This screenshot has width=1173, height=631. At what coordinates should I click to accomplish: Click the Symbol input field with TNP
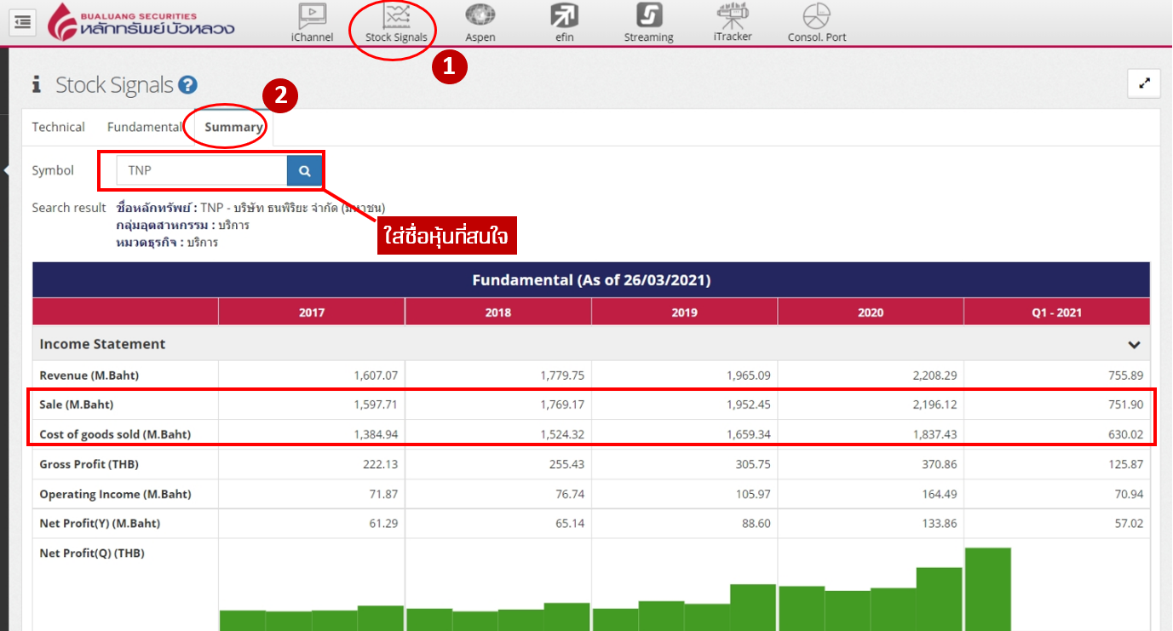(x=202, y=170)
